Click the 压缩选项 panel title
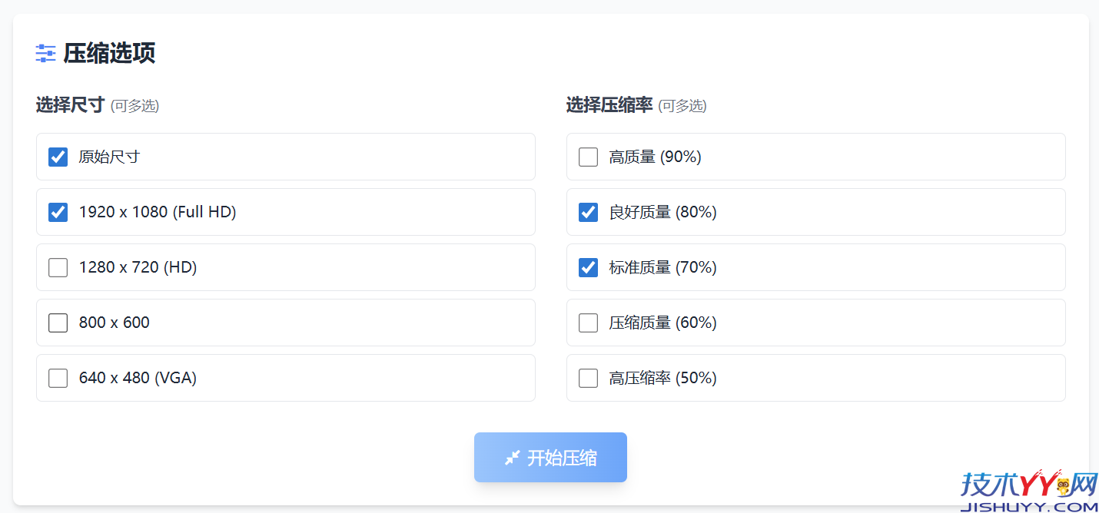Image resolution: width=1099 pixels, height=513 pixels. click(109, 53)
